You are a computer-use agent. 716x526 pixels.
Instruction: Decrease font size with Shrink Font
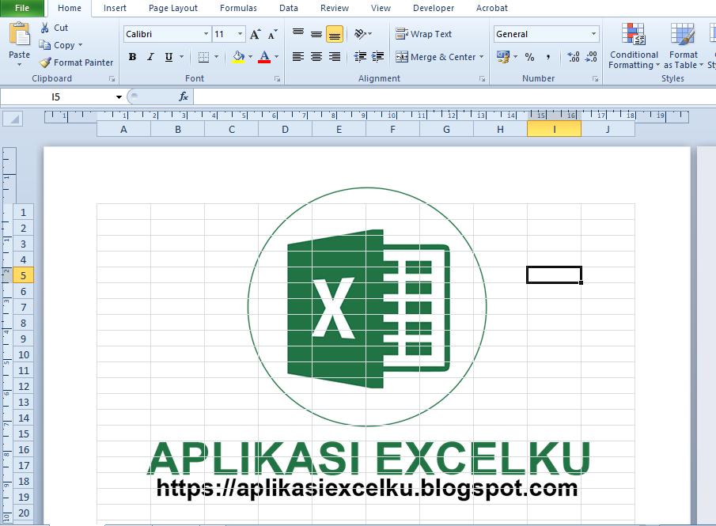pos(273,34)
